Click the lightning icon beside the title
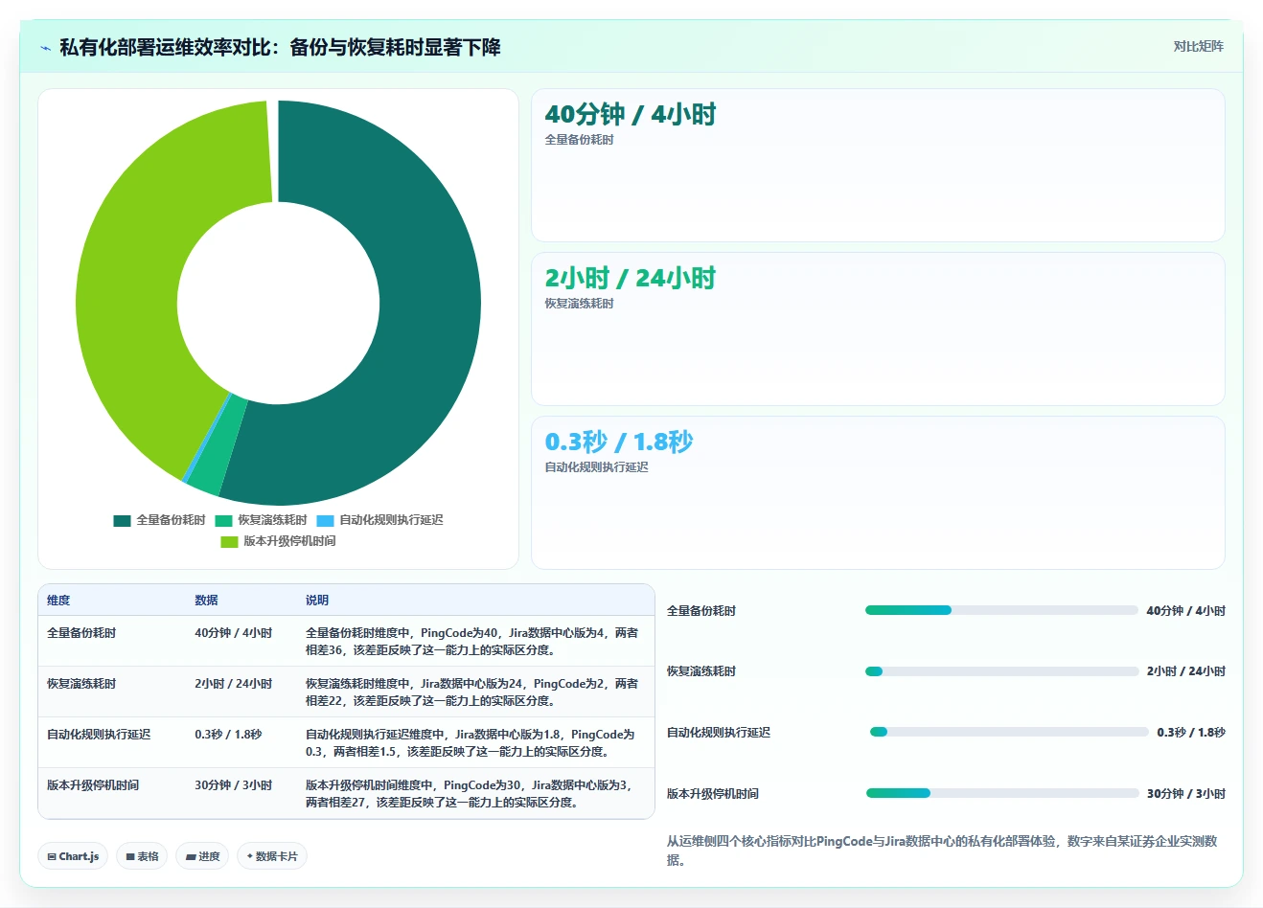 tap(45, 48)
